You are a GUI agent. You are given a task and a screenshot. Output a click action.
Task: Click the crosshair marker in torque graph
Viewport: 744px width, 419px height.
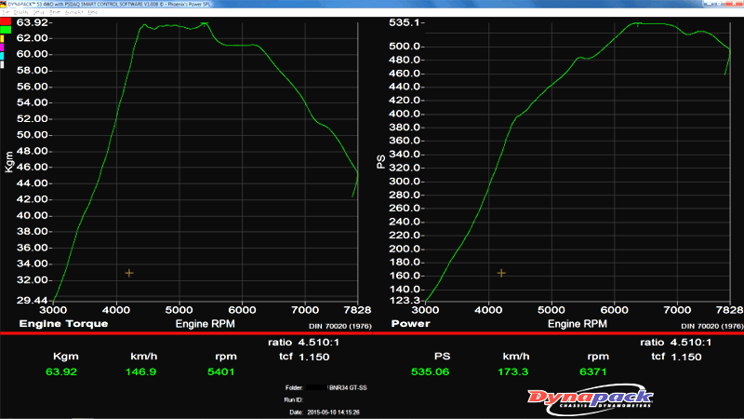point(129,273)
